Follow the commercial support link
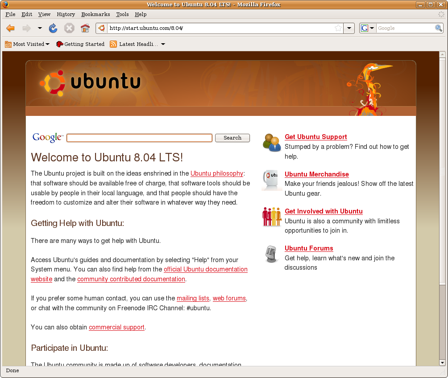Image resolution: width=448 pixels, height=378 pixels. pos(116,327)
